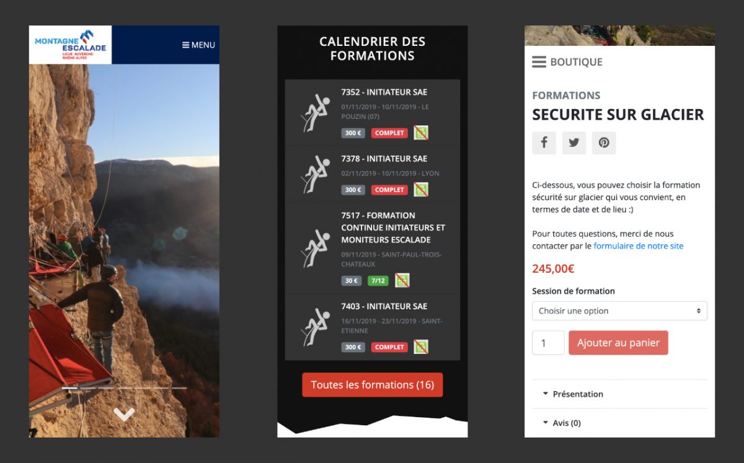This screenshot has height=463, width=744.
Task: Open the hamburger MENU in the header
Action: [198, 45]
